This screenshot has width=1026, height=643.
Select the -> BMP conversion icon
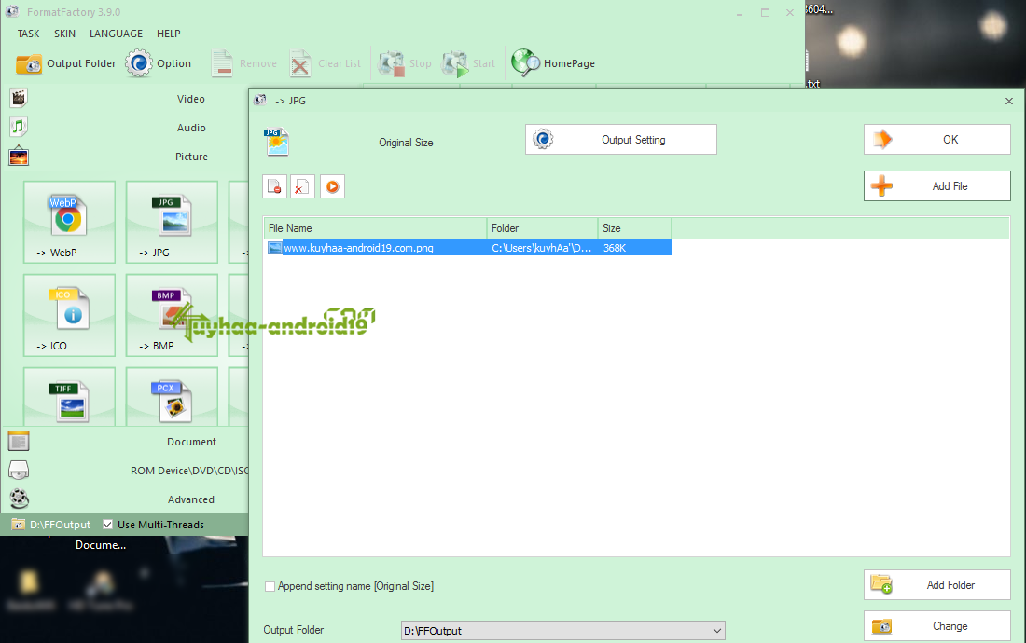173,315
